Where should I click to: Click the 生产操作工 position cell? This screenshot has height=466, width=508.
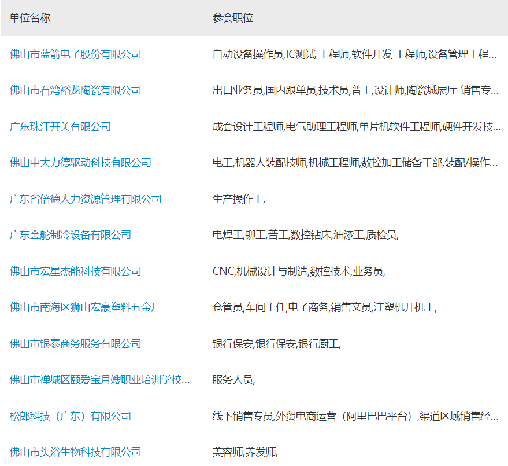pyautogui.click(x=239, y=199)
